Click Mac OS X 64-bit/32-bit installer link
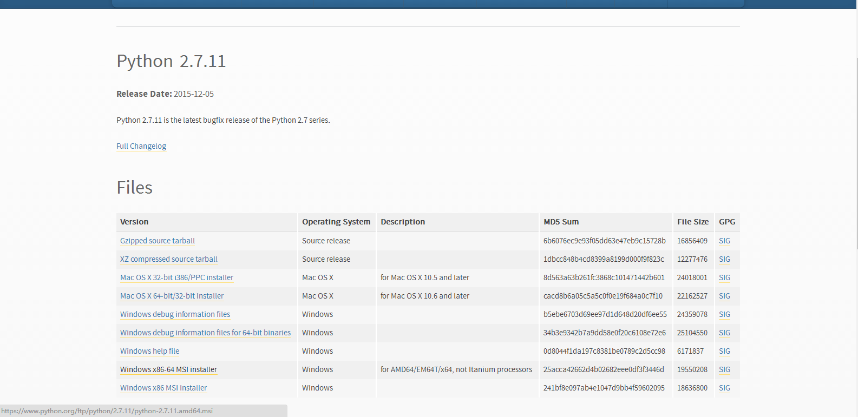 point(172,296)
